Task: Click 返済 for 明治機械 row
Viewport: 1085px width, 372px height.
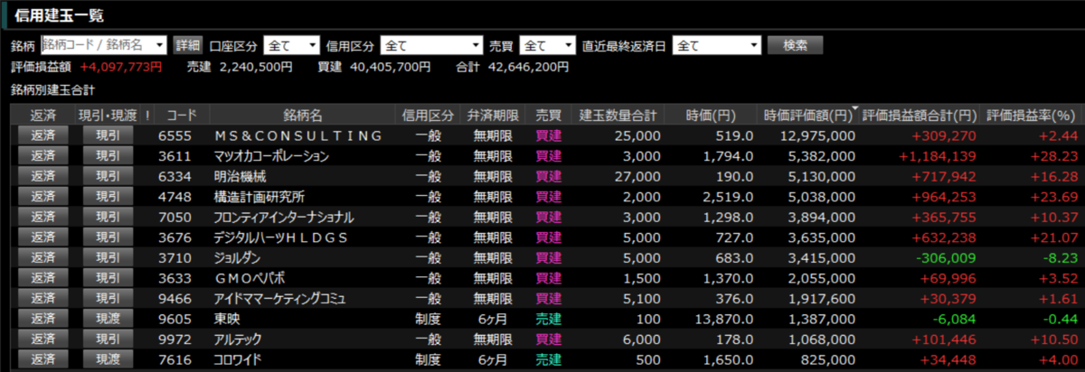Action: (42, 176)
